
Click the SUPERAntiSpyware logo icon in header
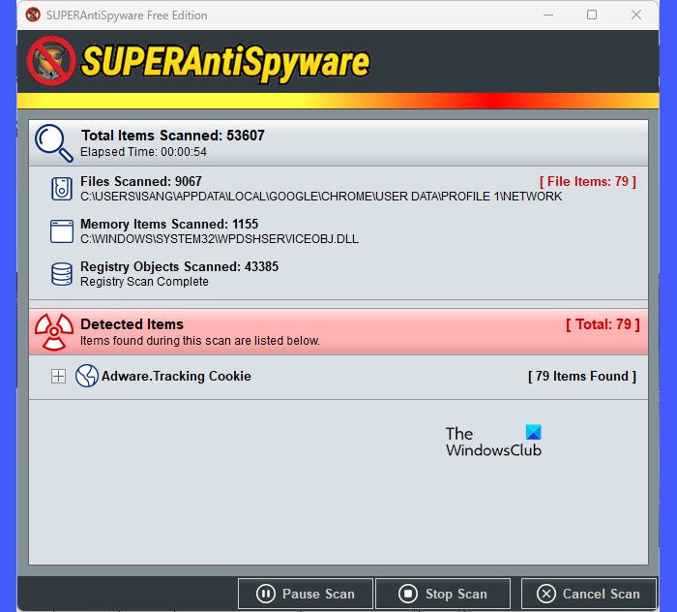click(x=51, y=60)
